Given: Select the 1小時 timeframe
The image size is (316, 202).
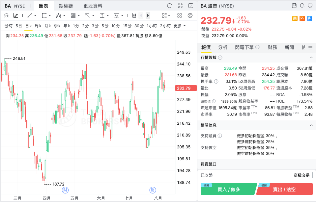Looking at the screenshot, I should (x=152, y=26).
